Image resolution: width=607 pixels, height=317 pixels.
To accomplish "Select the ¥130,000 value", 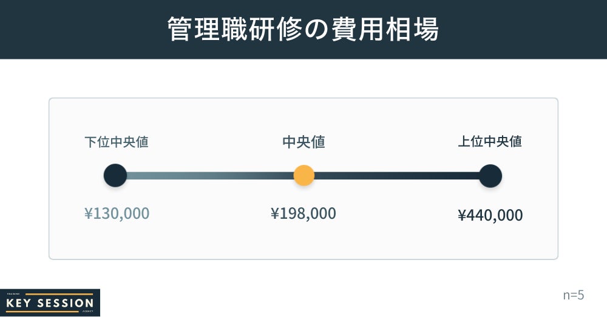I will 117,213.
